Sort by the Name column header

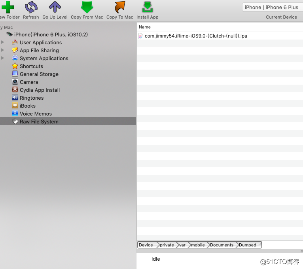click(x=145, y=27)
